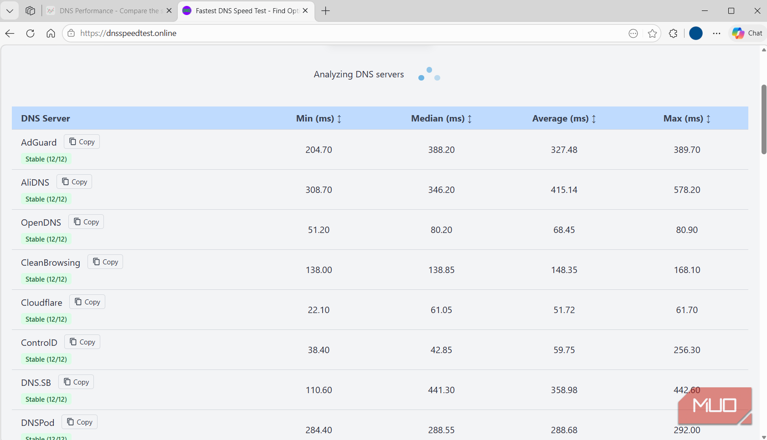Sort table by Min (ms) column
This screenshot has width=767, height=440.
[319, 118]
